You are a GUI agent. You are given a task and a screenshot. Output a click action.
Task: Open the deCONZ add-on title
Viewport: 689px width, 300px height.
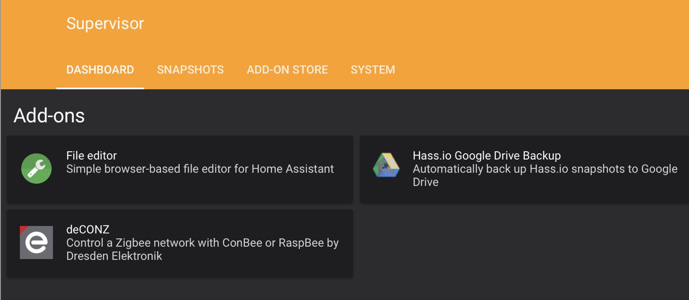[x=88, y=230]
